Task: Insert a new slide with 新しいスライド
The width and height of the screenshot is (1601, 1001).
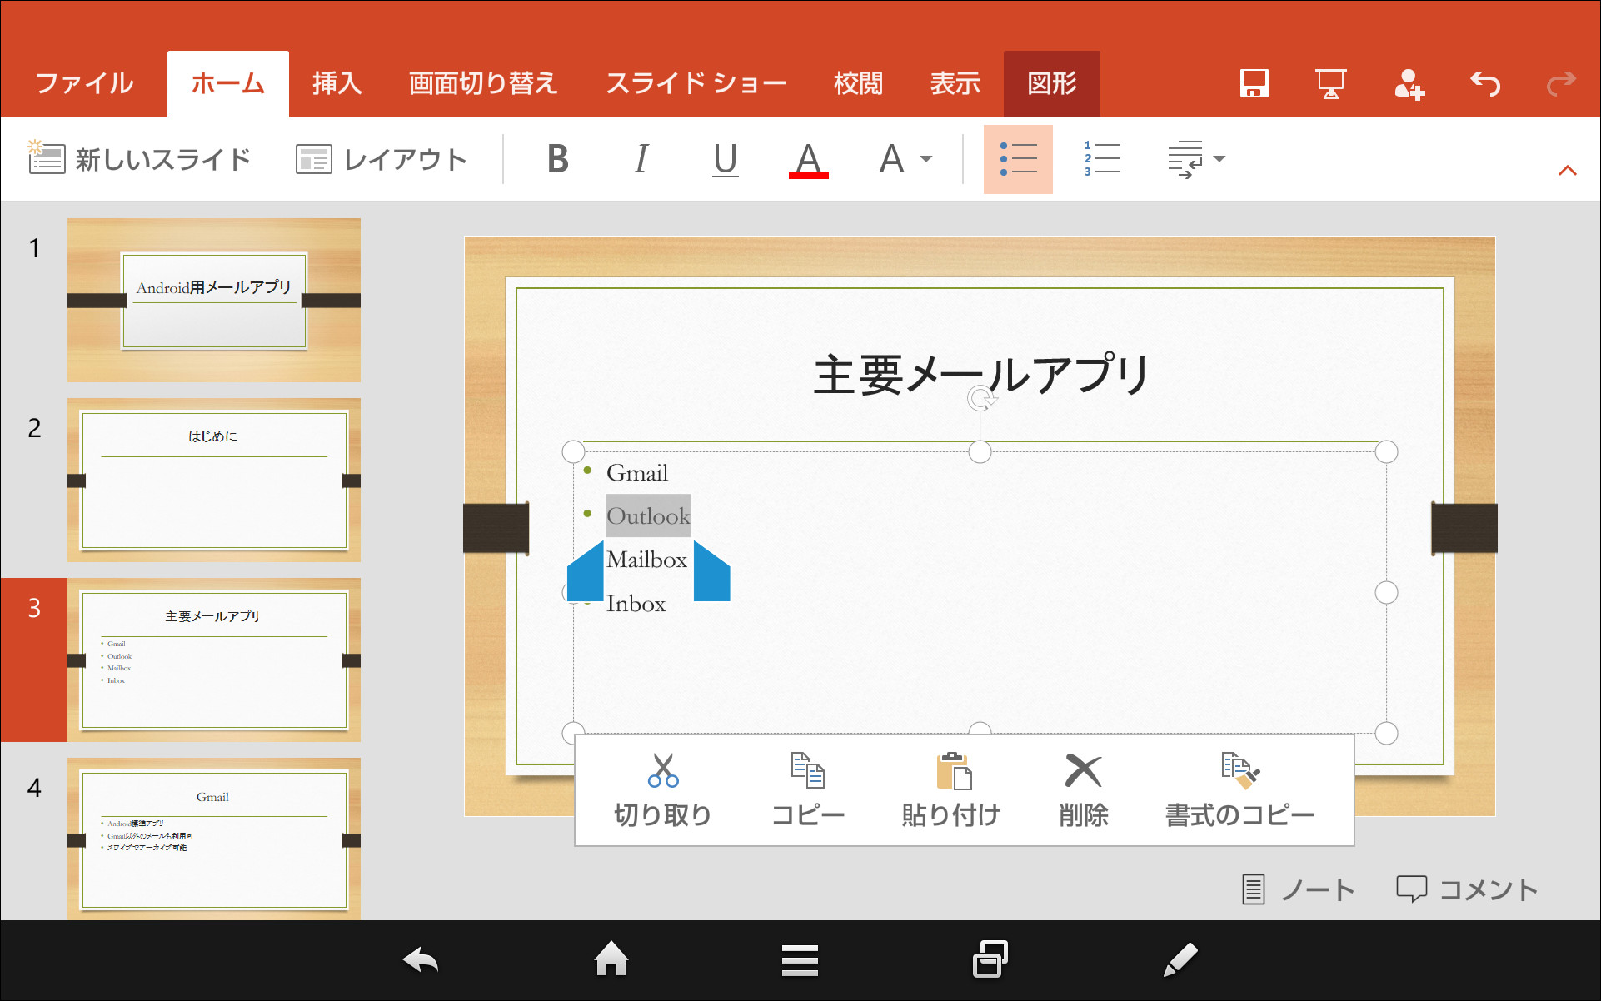Action: (142, 158)
